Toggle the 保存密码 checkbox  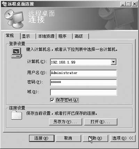coord(52,100)
